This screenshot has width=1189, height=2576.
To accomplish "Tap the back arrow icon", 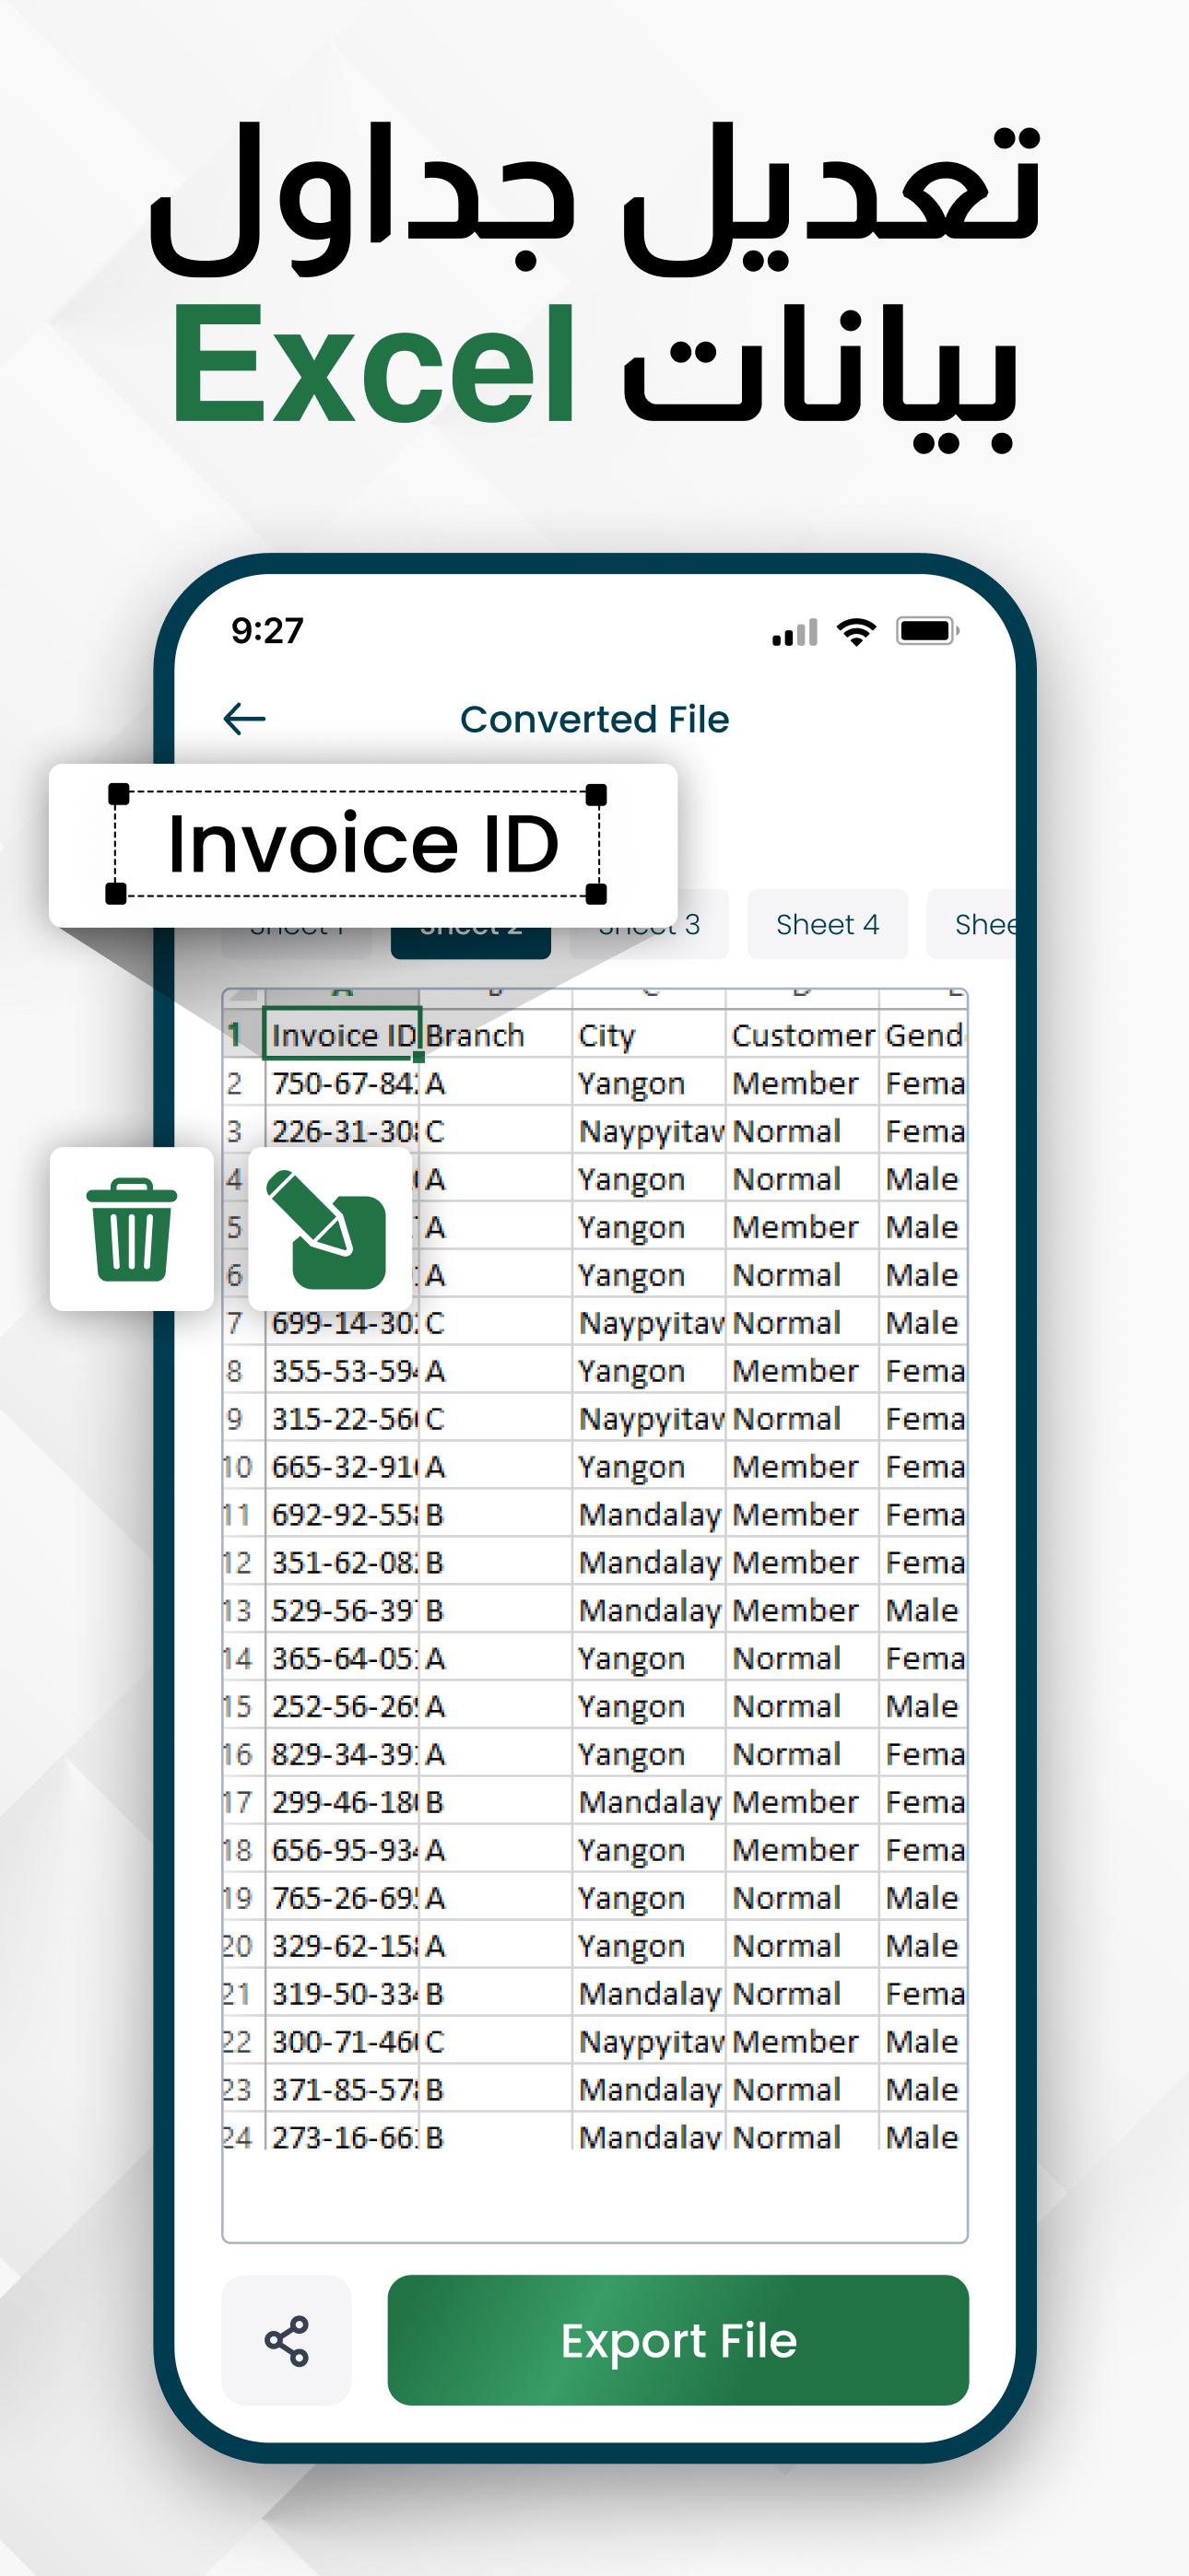I will [x=244, y=718].
